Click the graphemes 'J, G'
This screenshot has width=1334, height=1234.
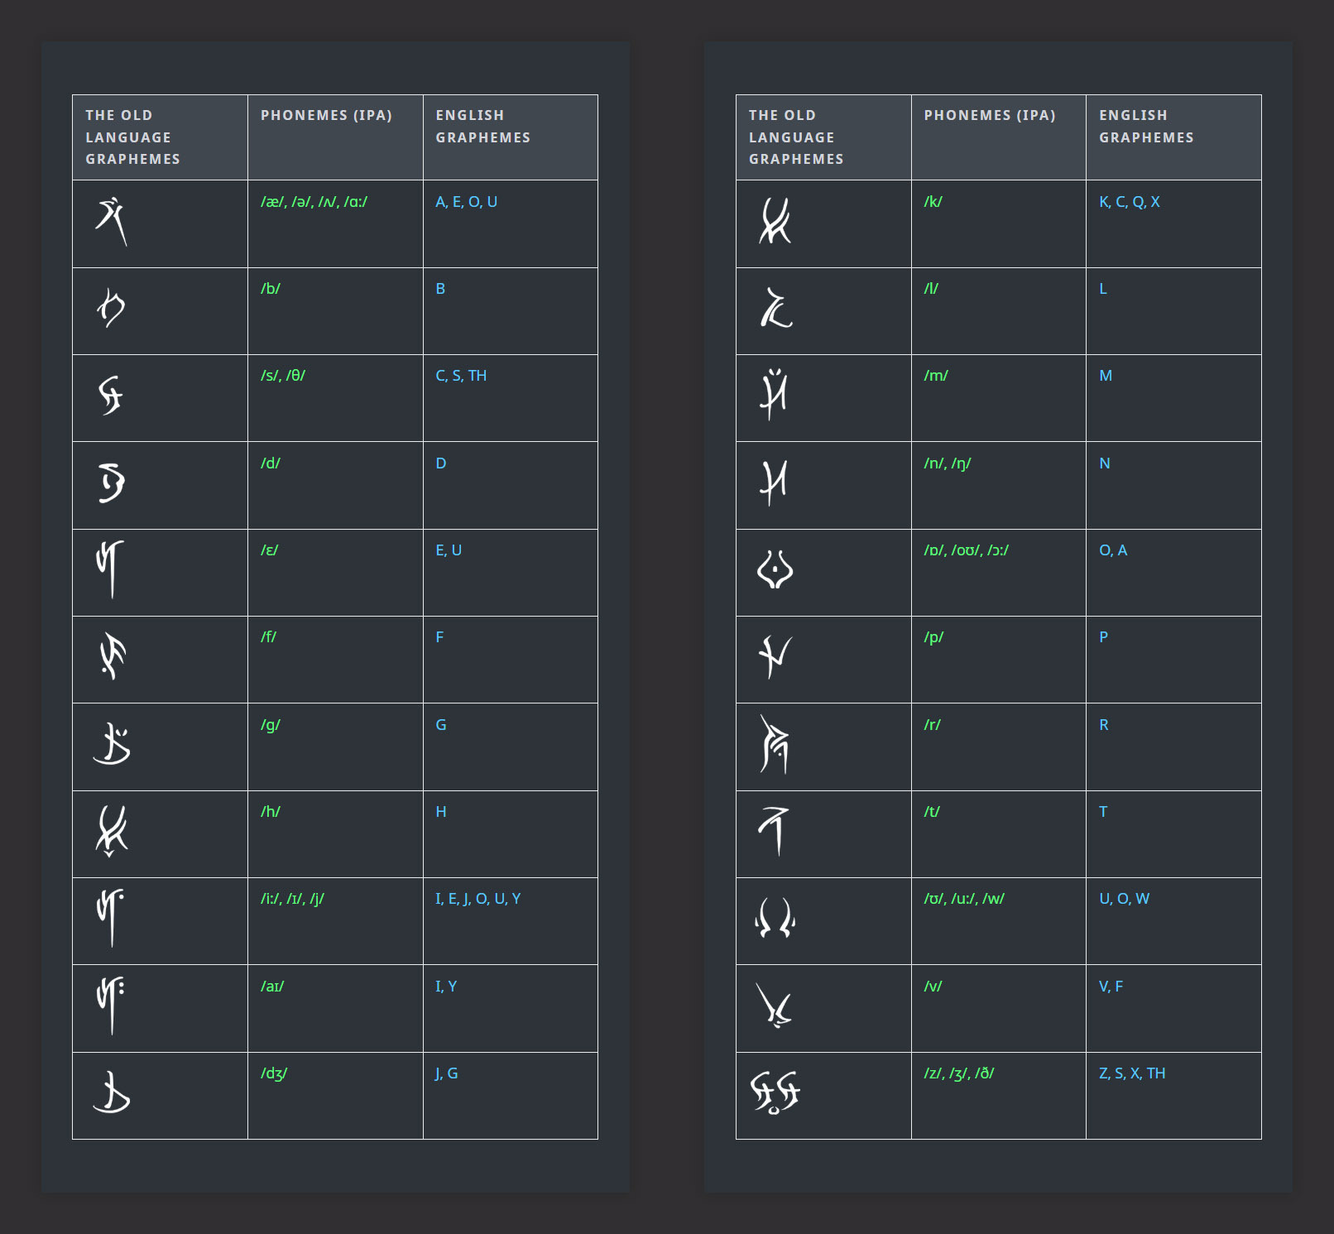coord(447,1073)
